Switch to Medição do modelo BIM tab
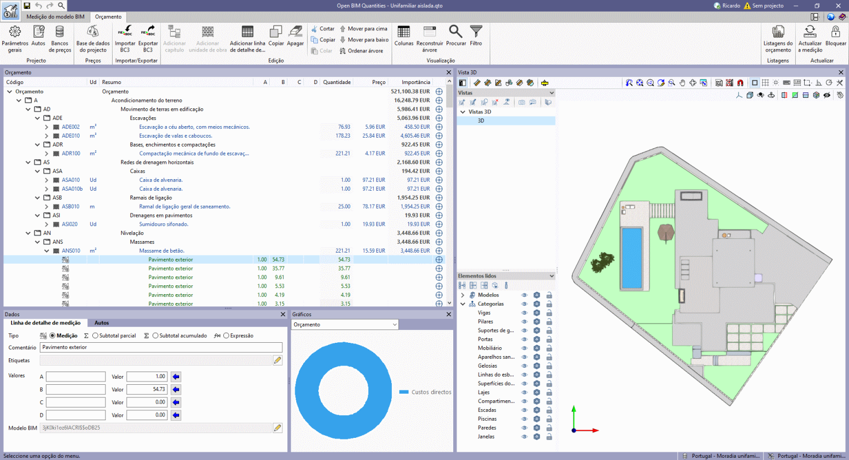 [56, 17]
